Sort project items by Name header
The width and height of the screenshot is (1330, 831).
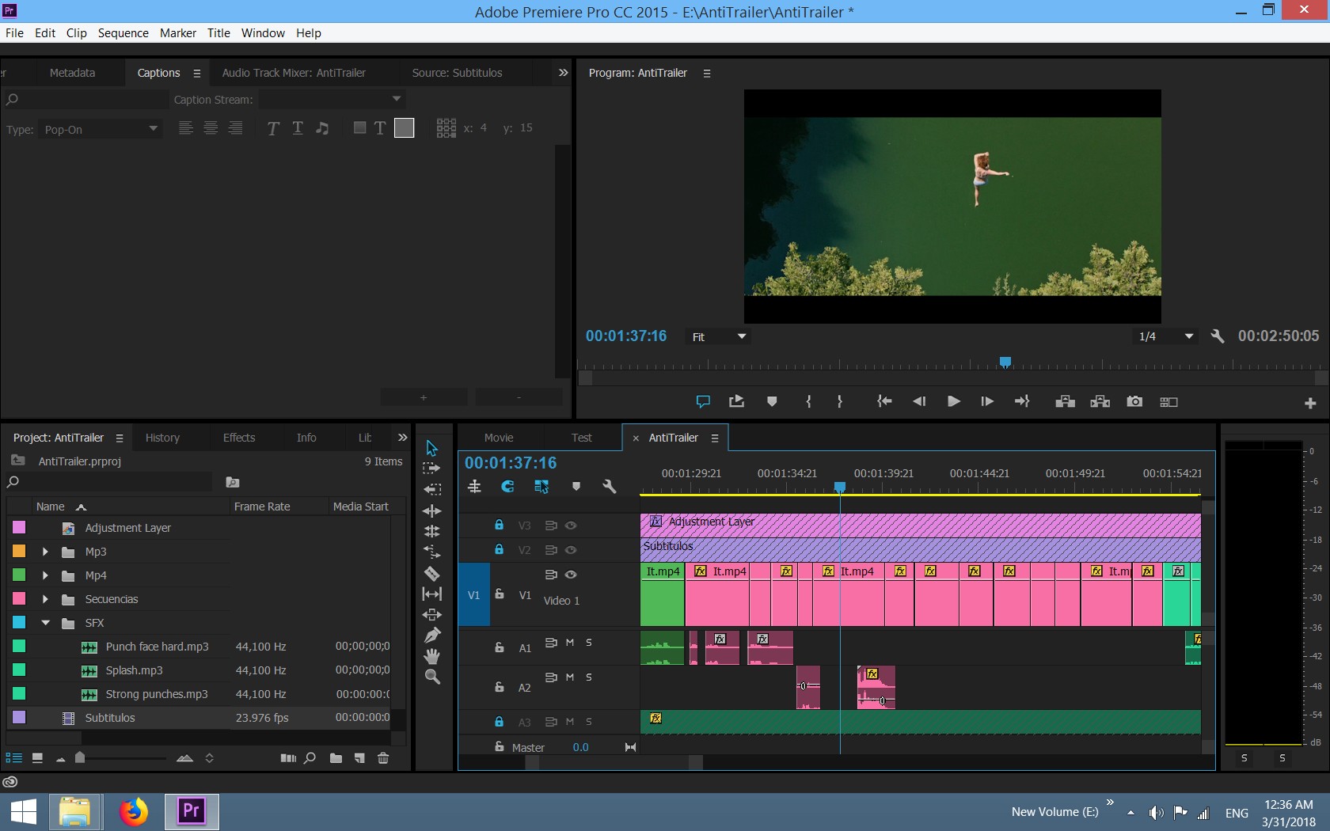[51, 507]
